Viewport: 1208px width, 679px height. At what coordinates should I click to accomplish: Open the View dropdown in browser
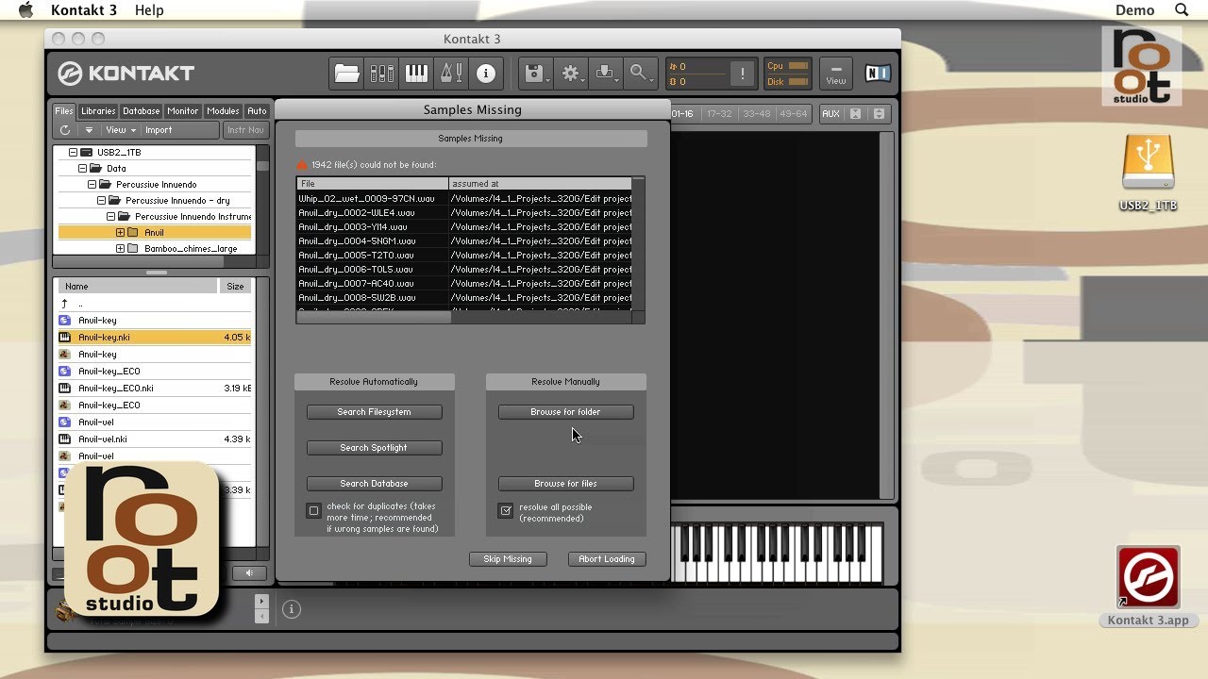tap(121, 130)
